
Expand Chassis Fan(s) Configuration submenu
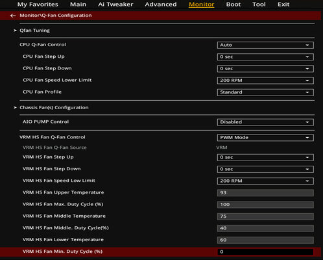point(54,108)
